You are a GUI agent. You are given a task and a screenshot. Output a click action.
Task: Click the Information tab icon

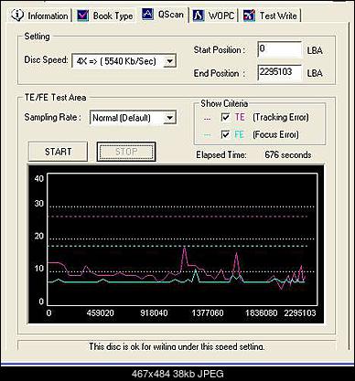[17, 15]
